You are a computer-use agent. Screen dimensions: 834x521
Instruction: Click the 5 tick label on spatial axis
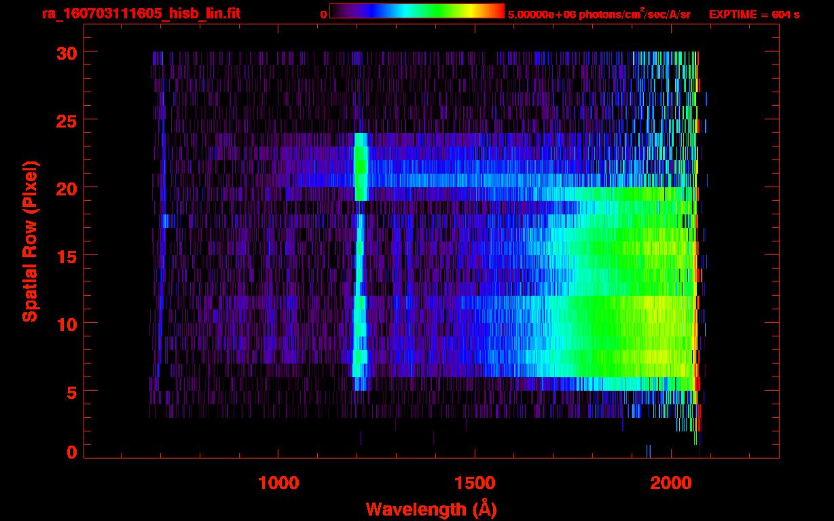(70, 391)
